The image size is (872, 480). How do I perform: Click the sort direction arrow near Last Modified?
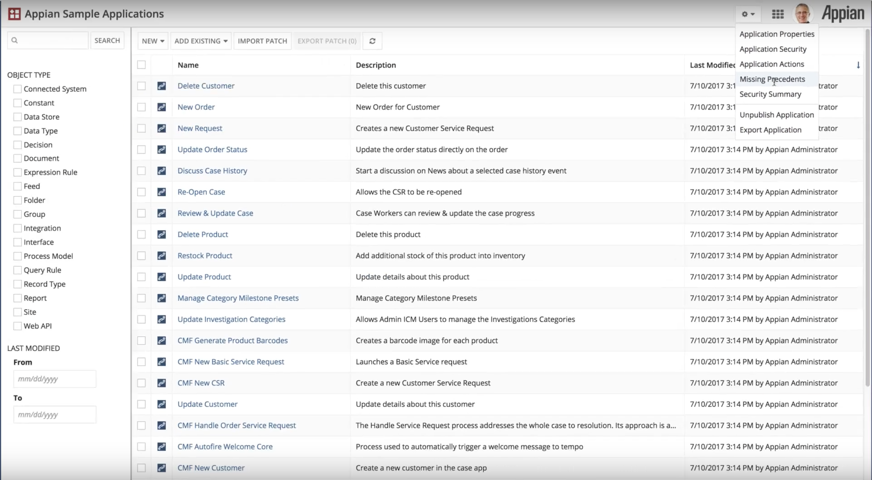(x=859, y=65)
